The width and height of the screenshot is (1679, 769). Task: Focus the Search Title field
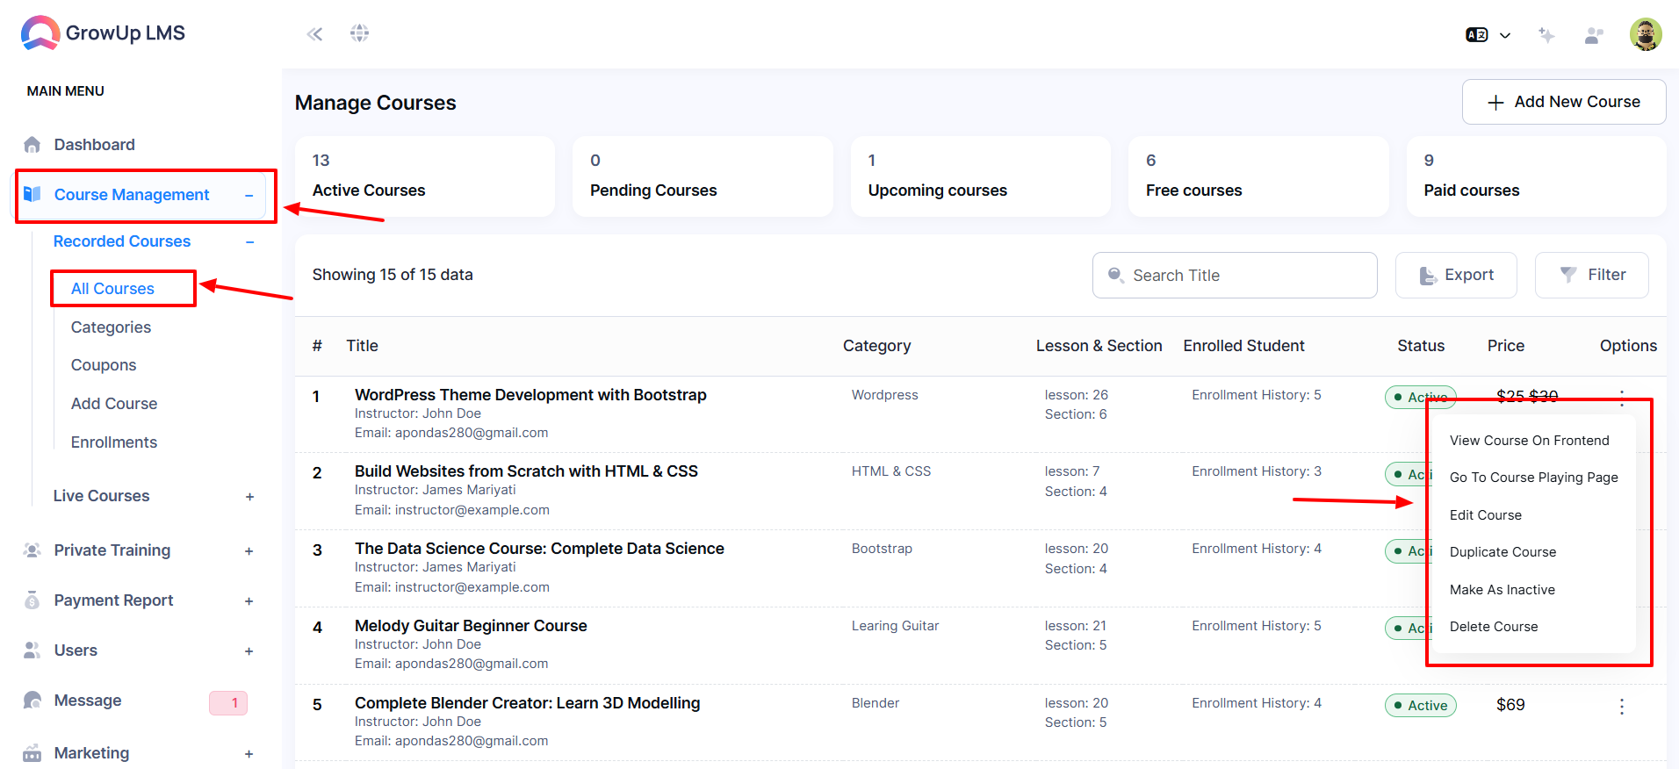point(1235,275)
